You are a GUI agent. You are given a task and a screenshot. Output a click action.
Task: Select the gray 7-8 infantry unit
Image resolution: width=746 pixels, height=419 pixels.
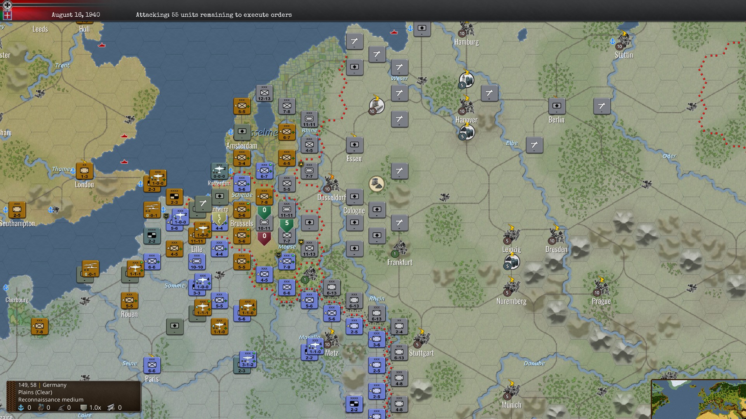tap(287, 106)
